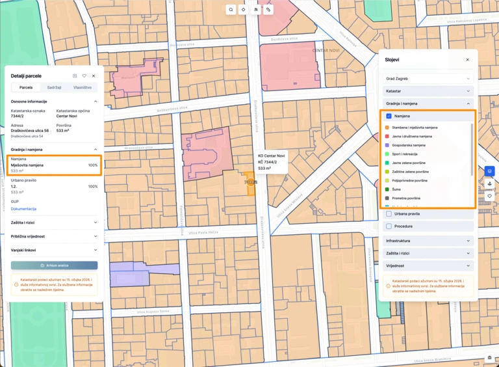Enable the Urbana pravila layer checkbox

coord(389,213)
